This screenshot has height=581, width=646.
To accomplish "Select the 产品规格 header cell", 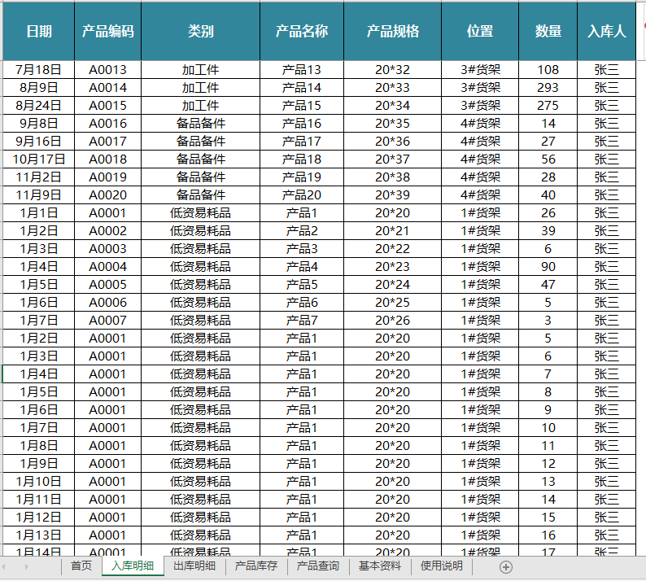I will [x=393, y=31].
